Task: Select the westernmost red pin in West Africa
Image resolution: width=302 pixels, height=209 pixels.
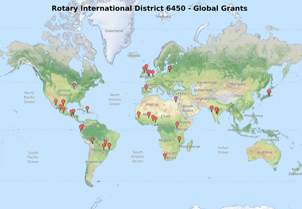Action: pyautogui.click(x=139, y=114)
